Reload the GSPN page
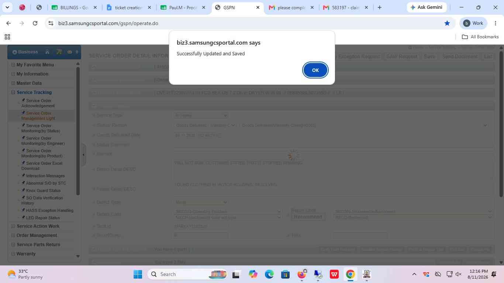The width and height of the screenshot is (504, 283). pyautogui.click(x=35, y=23)
